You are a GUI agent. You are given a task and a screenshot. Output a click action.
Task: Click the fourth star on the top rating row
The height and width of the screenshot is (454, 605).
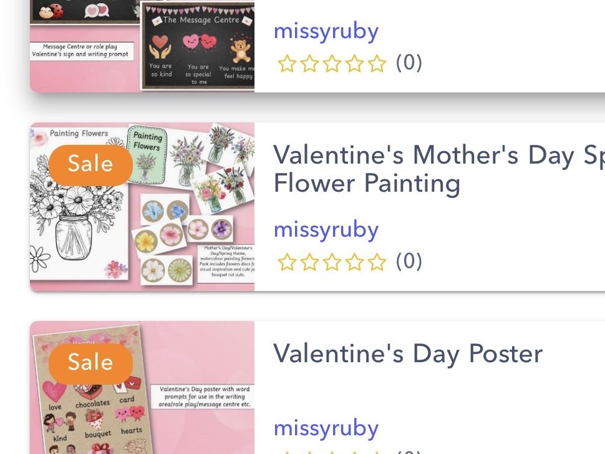(356, 62)
